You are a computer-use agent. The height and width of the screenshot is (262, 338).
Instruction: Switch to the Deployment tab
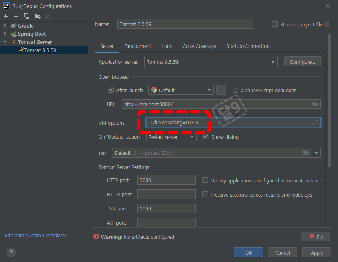(x=138, y=46)
